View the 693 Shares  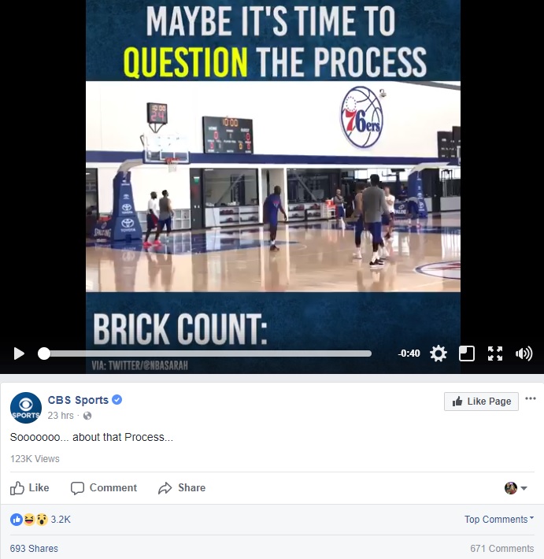coord(34,548)
